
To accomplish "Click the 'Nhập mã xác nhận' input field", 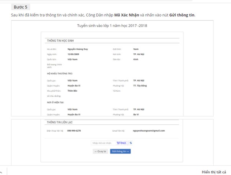I will [102, 143].
